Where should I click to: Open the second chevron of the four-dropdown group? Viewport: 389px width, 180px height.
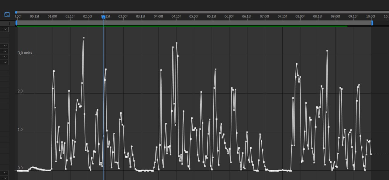(5, 51)
